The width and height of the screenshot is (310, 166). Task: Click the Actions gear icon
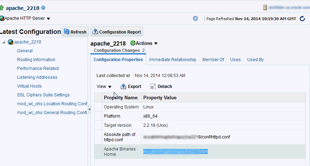133,43
